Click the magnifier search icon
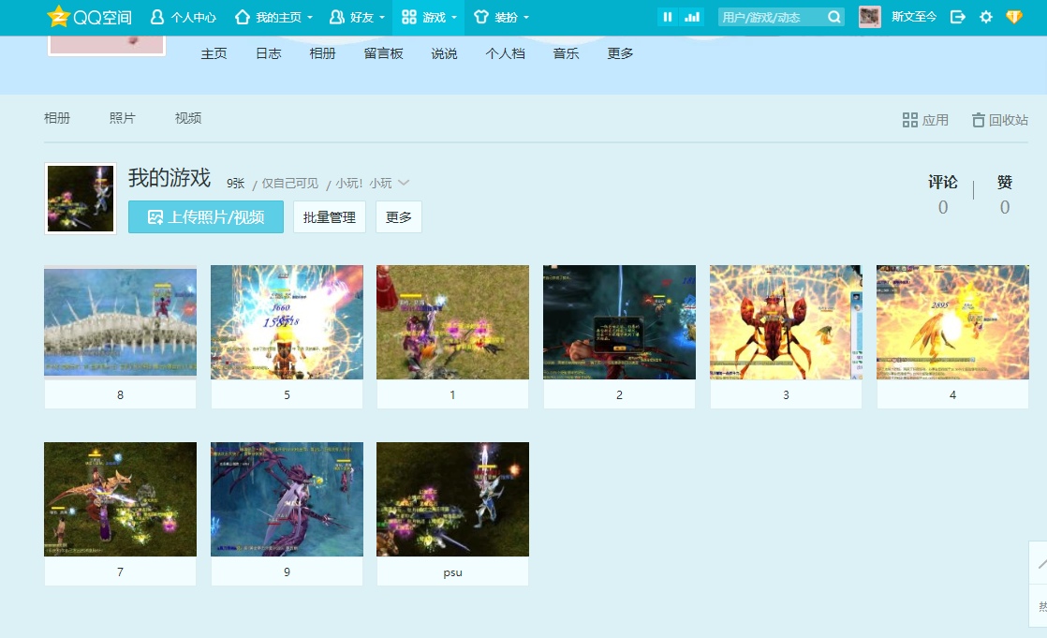 coord(834,18)
